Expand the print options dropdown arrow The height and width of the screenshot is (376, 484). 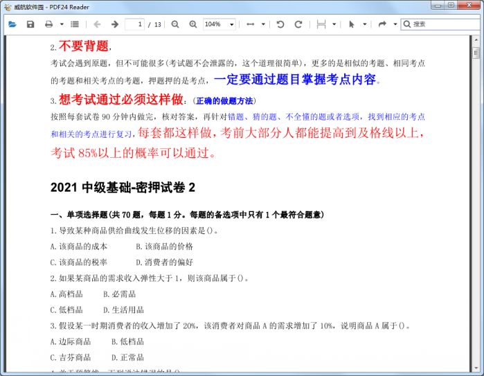[62, 24]
